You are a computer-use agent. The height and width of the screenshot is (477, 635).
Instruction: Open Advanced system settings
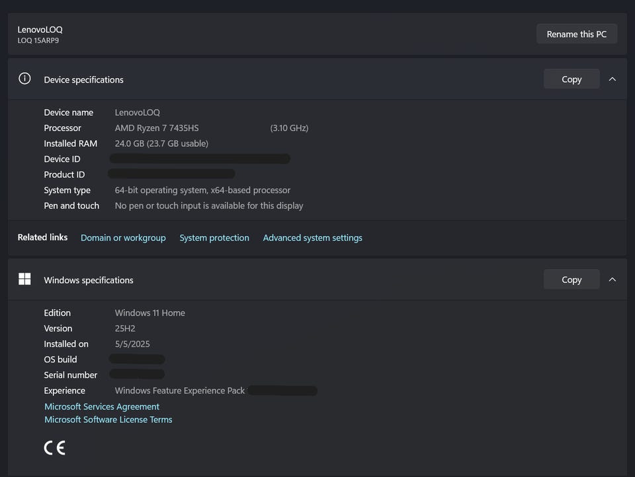click(x=312, y=238)
